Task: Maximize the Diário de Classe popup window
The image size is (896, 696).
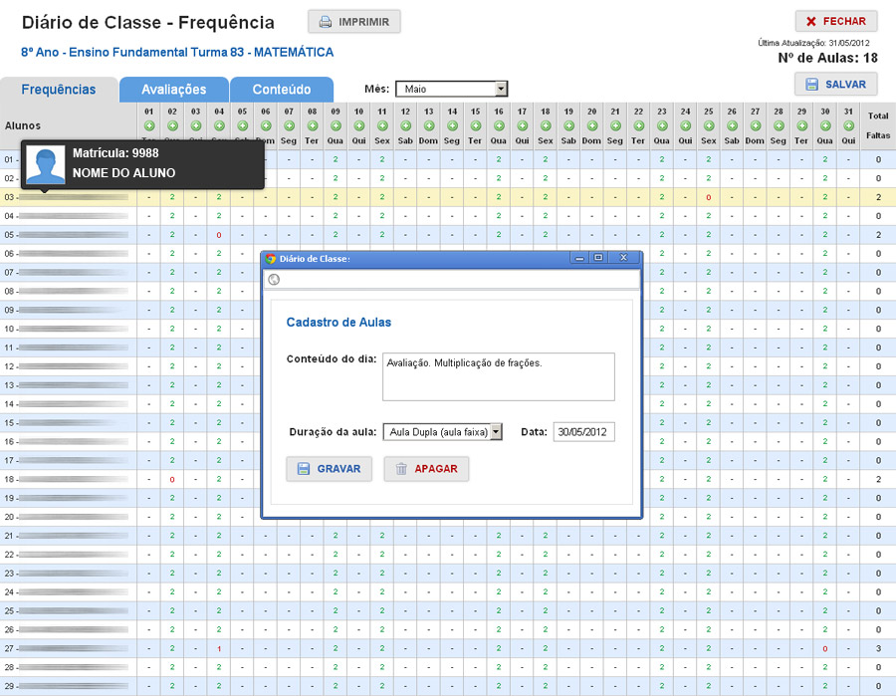Action: click(598, 258)
